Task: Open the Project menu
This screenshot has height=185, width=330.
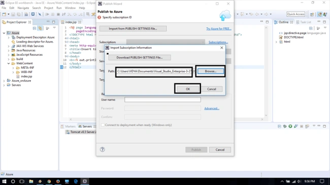Action: pos(48,8)
